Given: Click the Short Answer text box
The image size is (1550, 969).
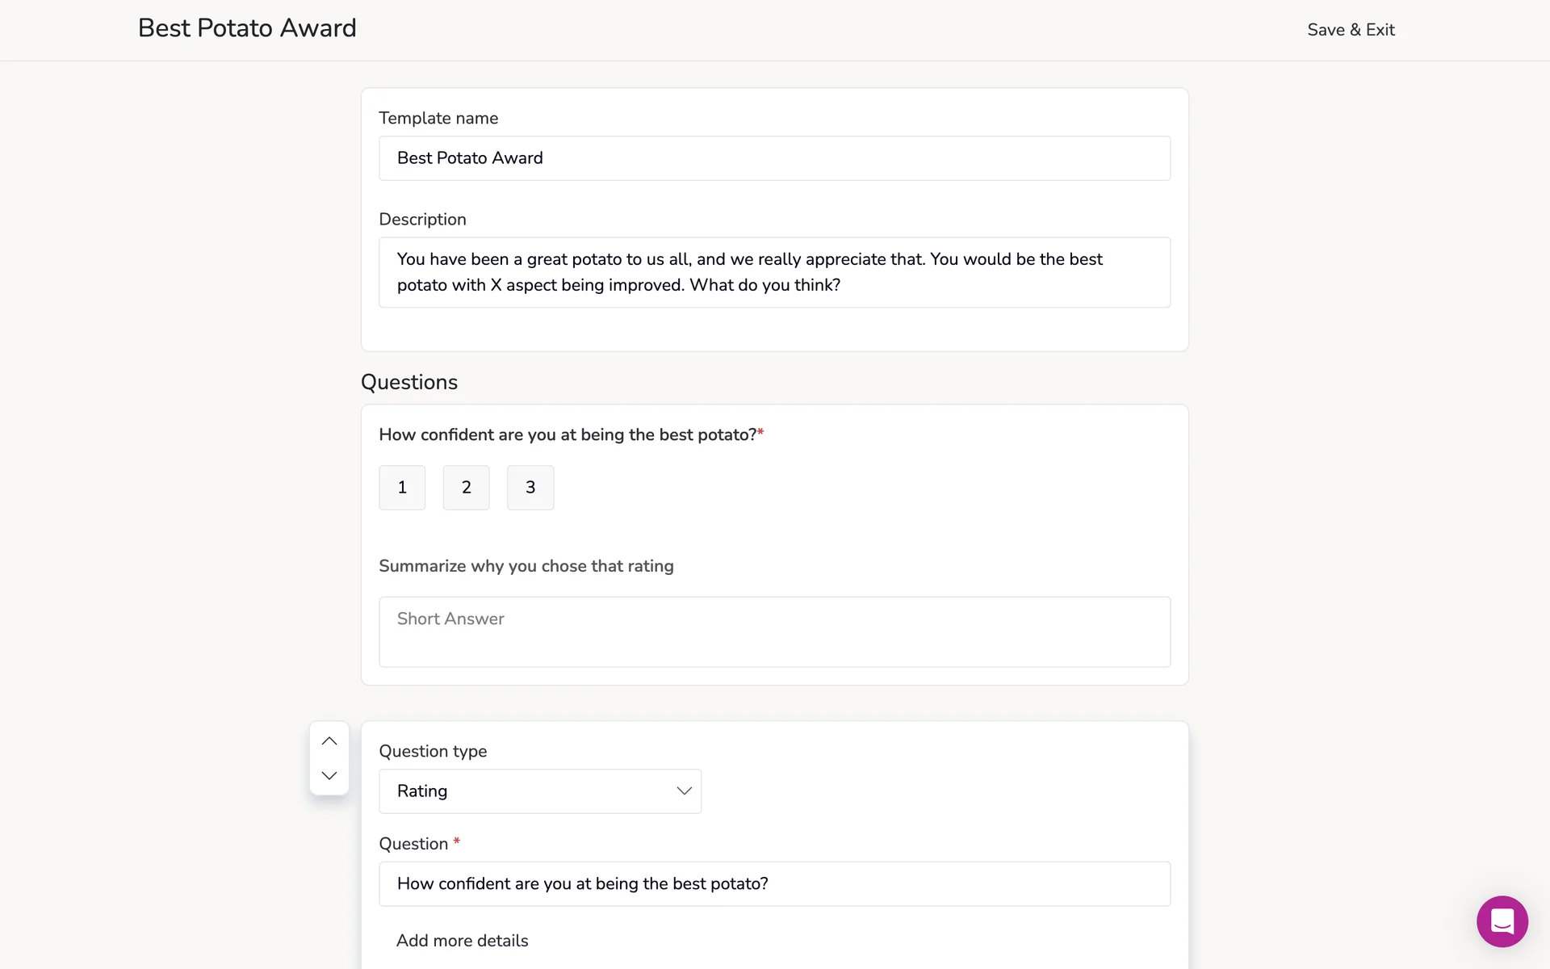Looking at the screenshot, I should click(x=774, y=631).
